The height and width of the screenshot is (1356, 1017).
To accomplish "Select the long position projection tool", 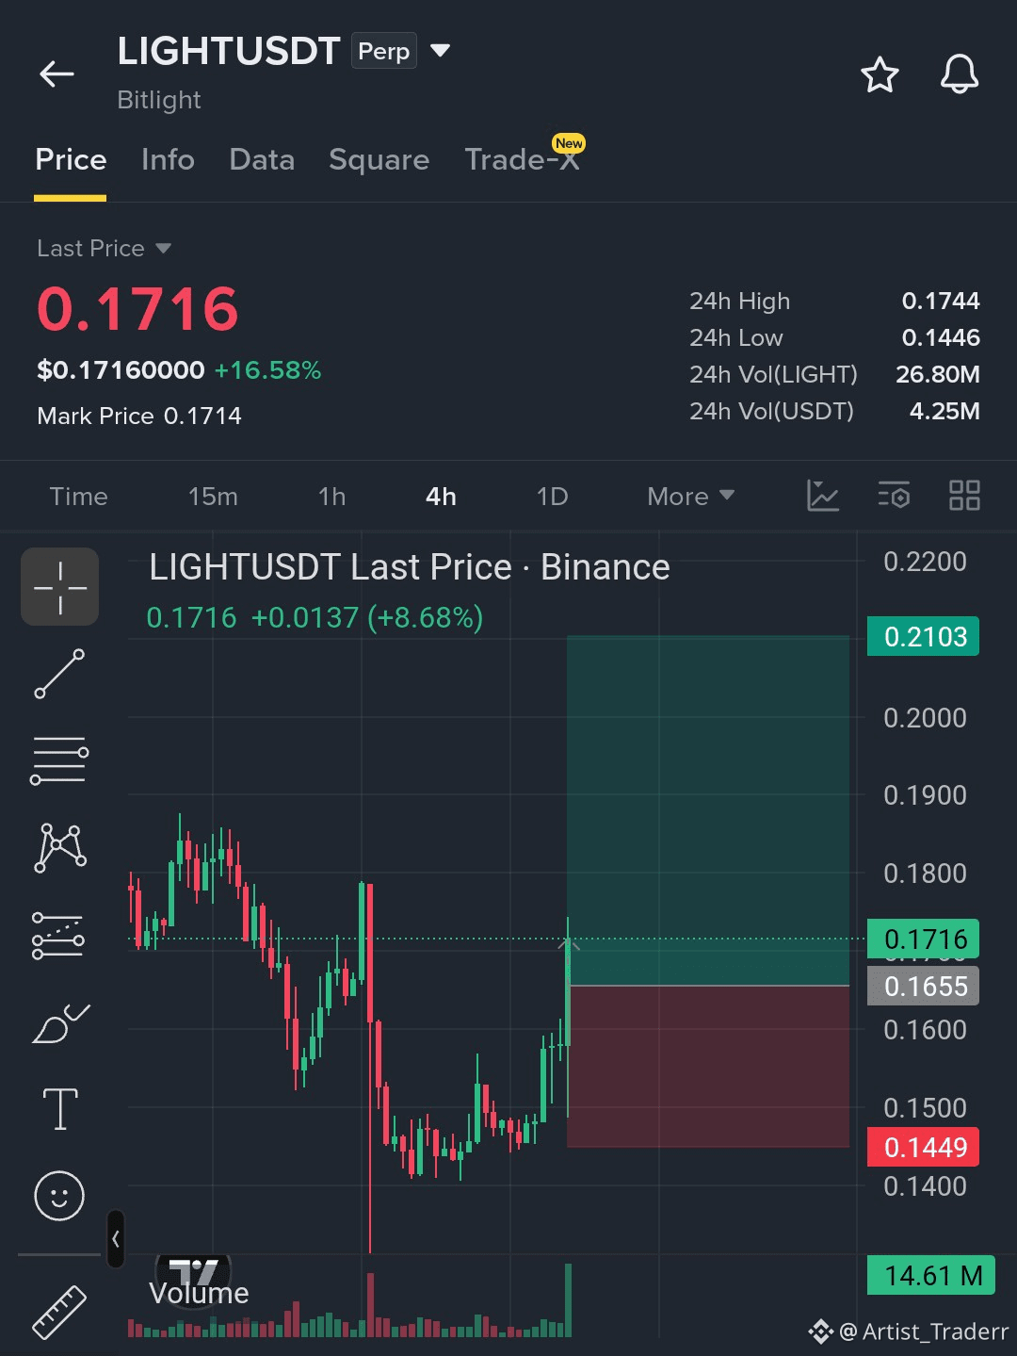I will coord(58,935).
